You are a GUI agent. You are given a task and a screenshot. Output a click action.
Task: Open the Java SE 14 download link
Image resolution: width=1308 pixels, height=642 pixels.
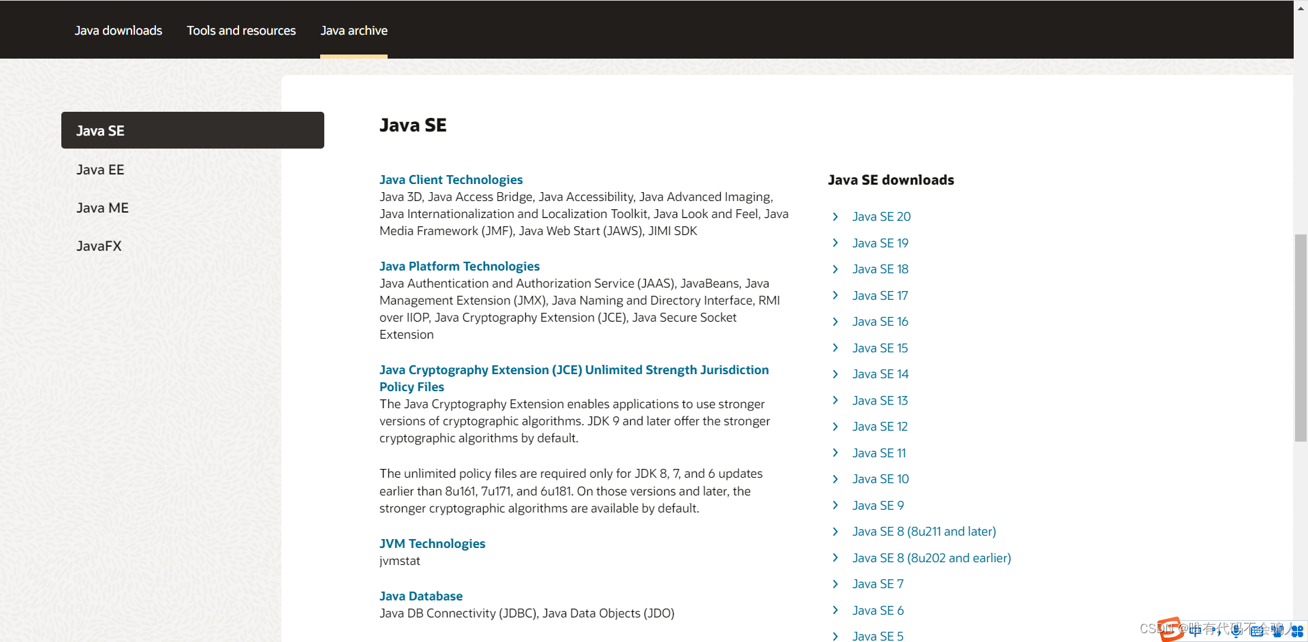coord(880,374)
